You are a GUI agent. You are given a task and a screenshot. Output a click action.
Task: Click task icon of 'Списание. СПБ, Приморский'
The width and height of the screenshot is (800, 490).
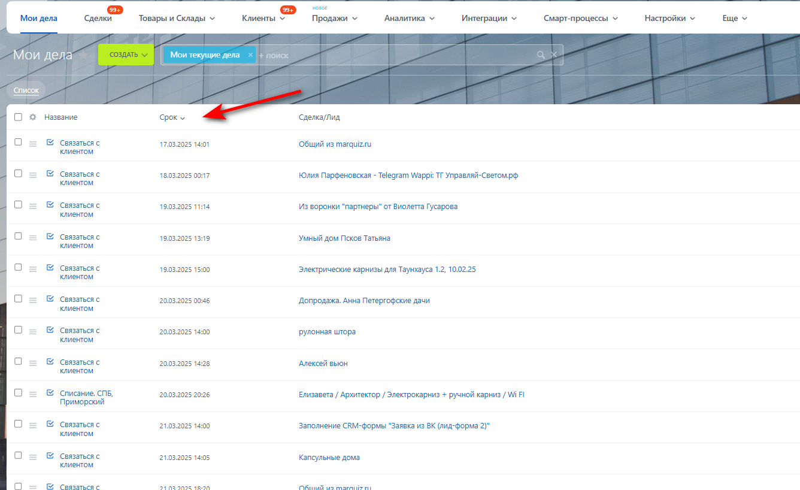(x=50, y=392)
